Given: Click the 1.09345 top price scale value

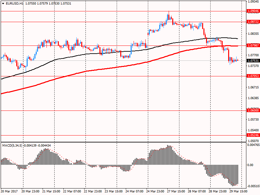Looking at the screenshot, I should (x=253, y=2).
